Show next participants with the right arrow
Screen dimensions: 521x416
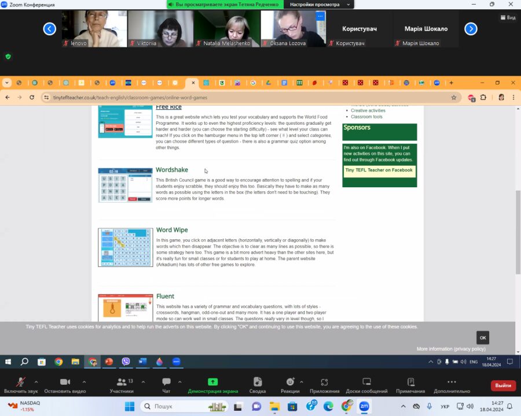coord(471,29)
